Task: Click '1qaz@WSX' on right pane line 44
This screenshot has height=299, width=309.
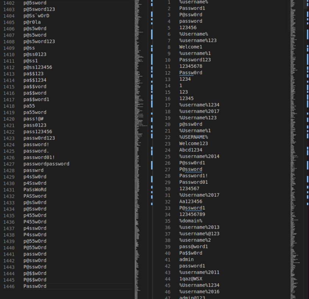Action: tap(191, 279)
